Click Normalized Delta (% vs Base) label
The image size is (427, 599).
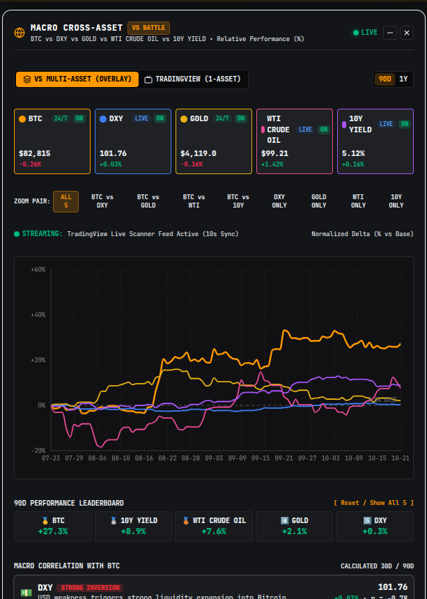362,234
